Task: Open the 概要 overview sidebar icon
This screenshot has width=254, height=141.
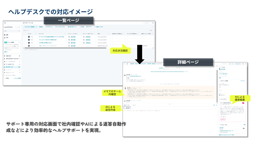Action: [x=5, y=35]
